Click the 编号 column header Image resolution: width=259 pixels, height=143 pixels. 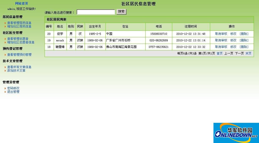[x=49, y=26]
